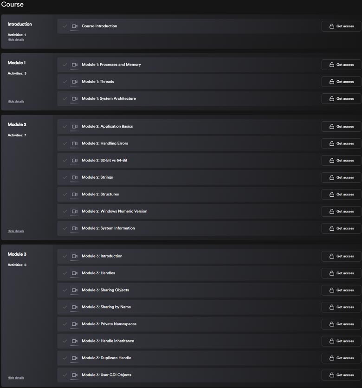The height and width of the screenshot is (388, 362).
Task: Click video icon for Module 3: Introduction
Action: point(74,256)
